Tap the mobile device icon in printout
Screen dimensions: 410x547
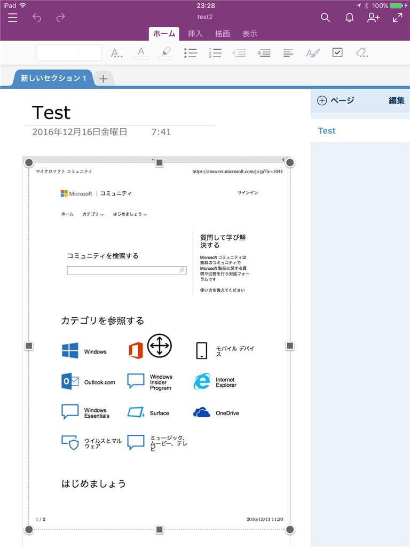tap(201, 350)
